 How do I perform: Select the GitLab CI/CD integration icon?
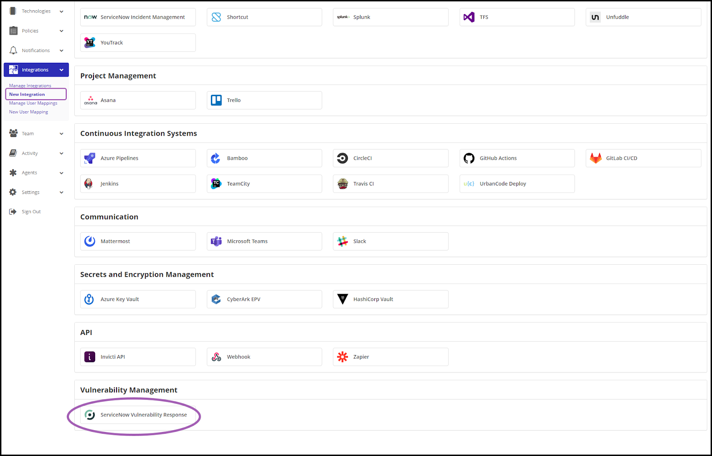click(x=595, y=158)
